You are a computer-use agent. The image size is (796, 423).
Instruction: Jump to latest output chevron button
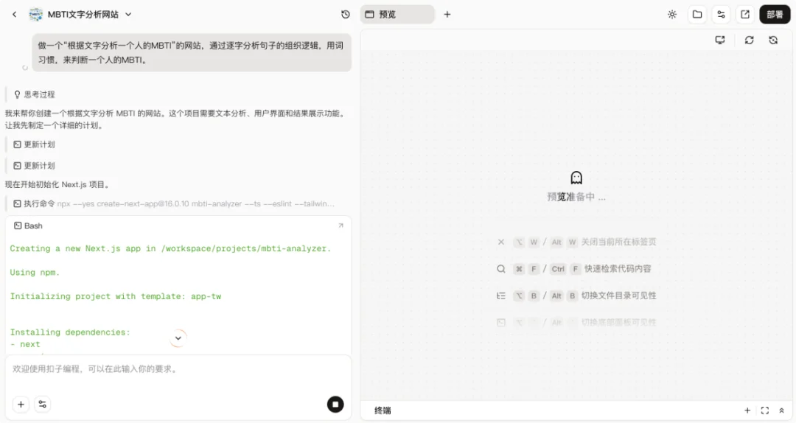click(x=178, y=338)
